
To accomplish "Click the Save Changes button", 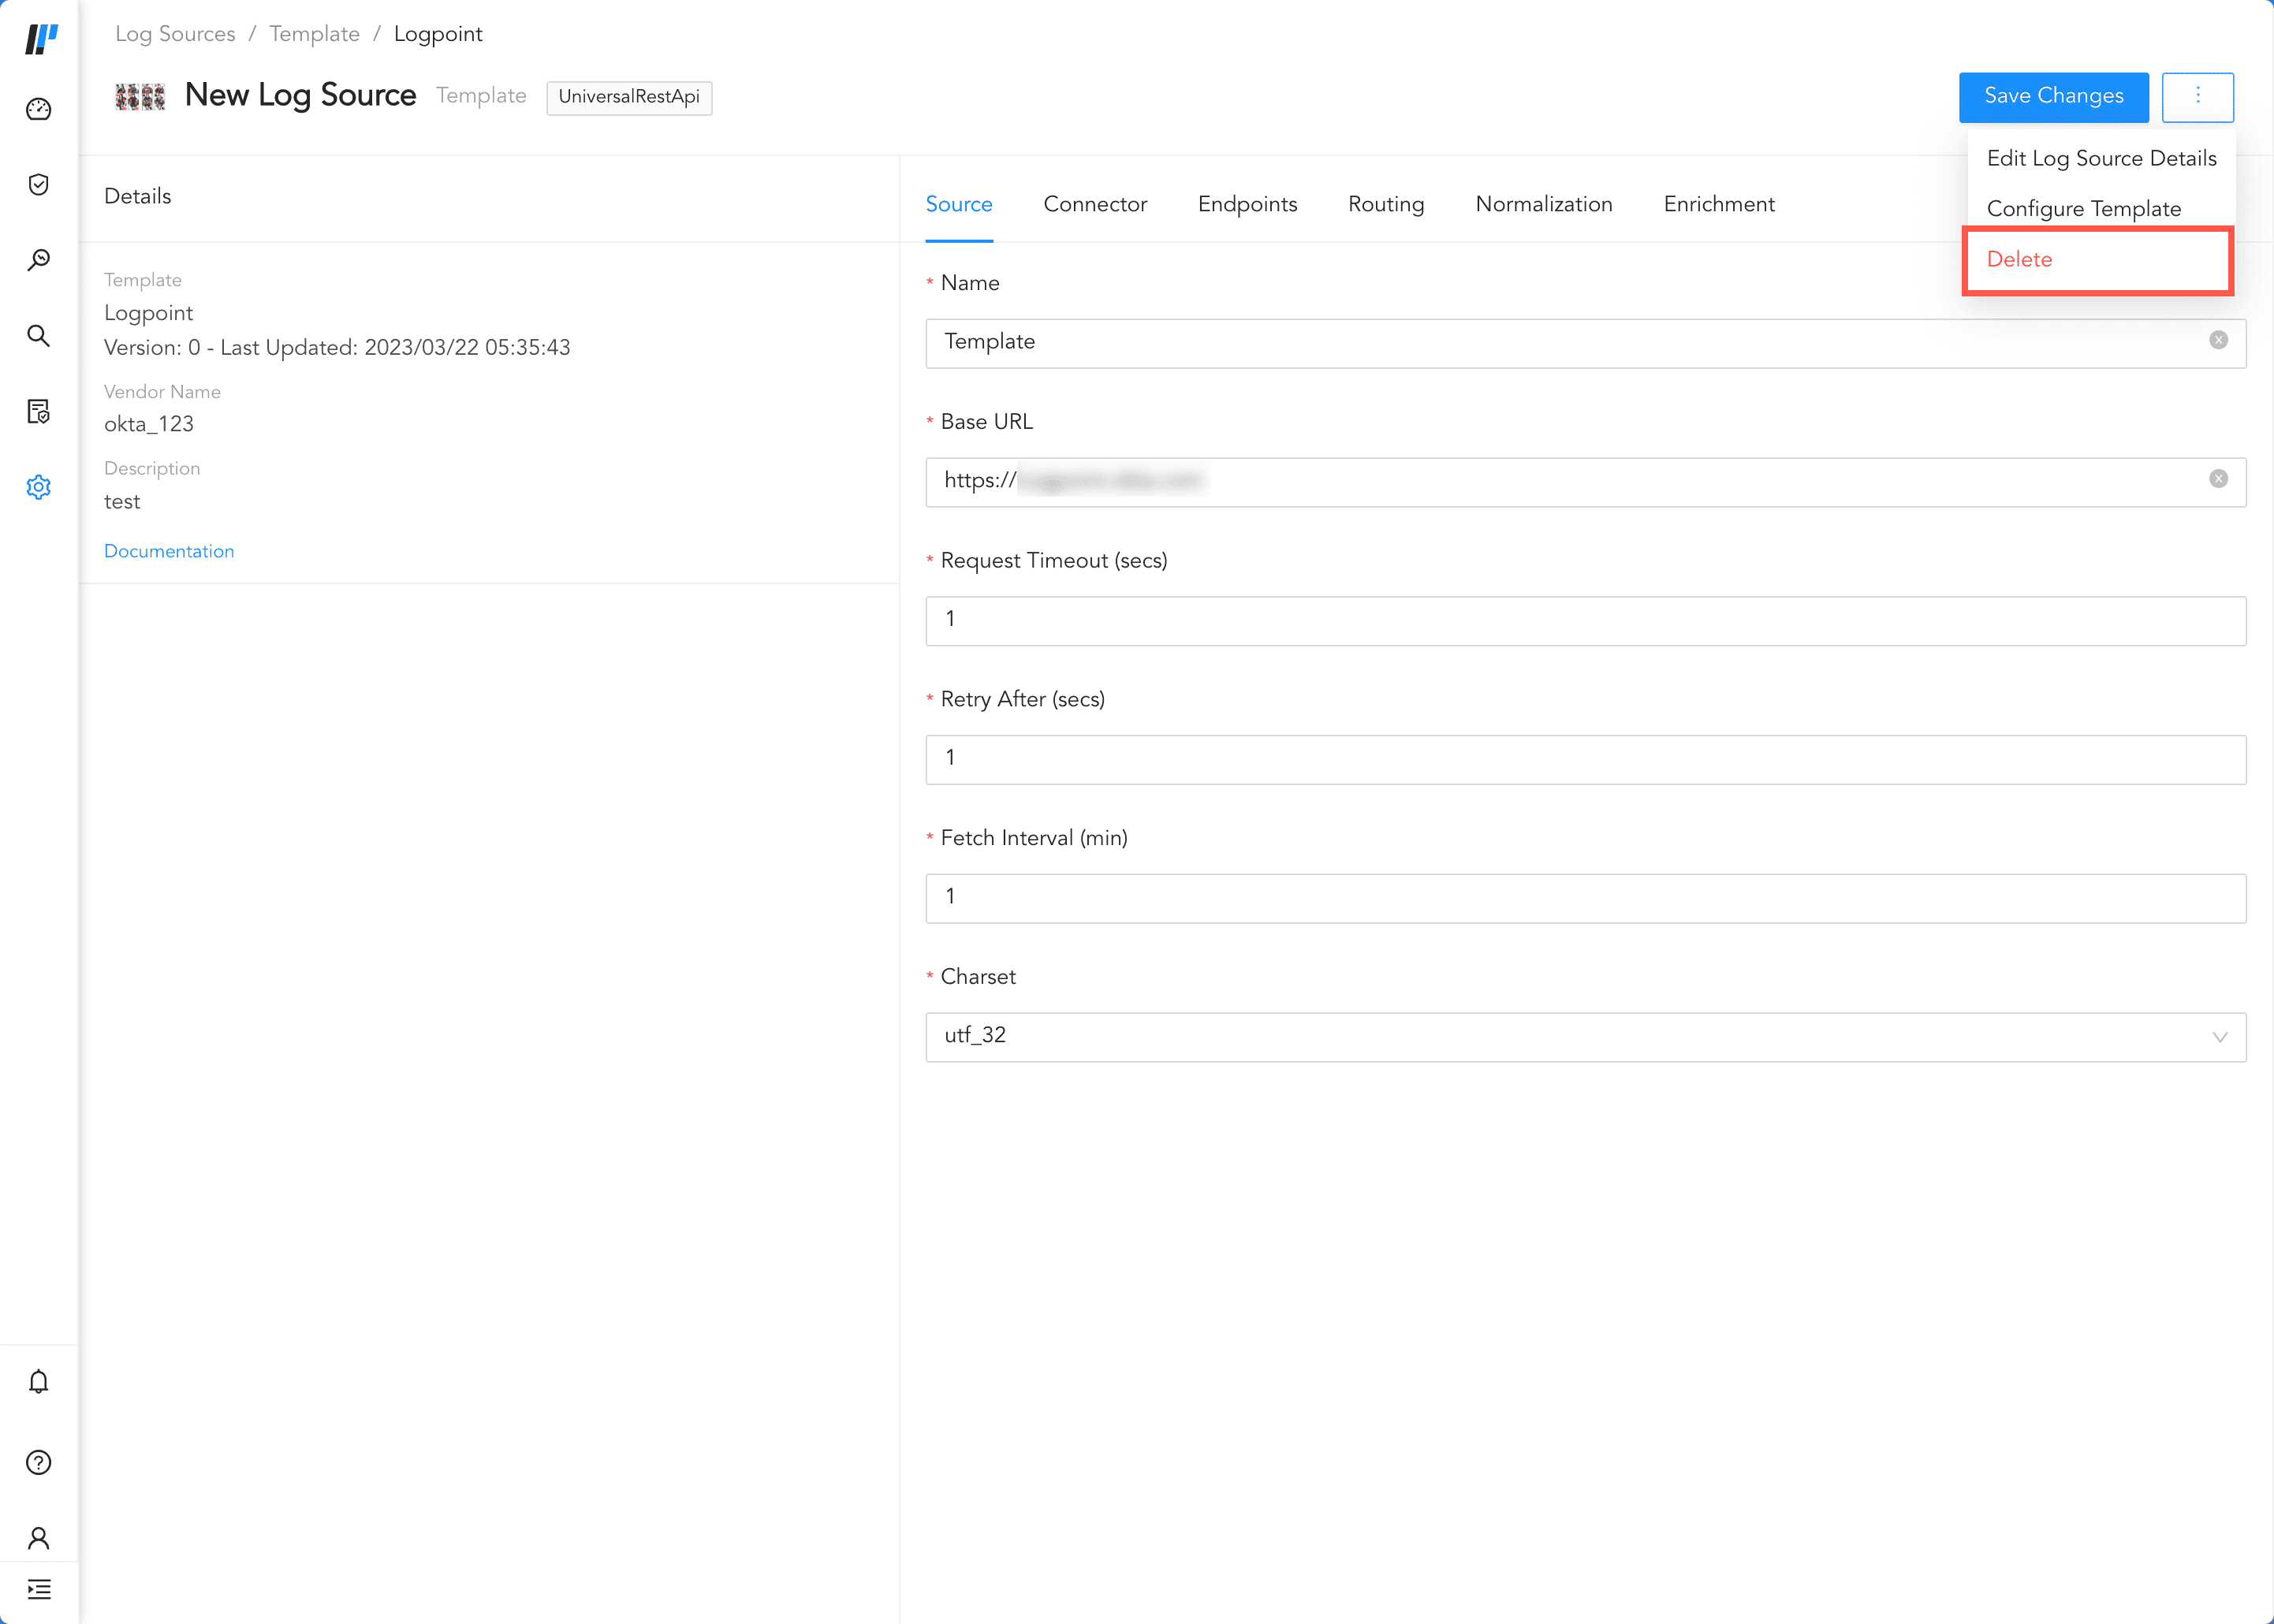I will click(2053, 96).
